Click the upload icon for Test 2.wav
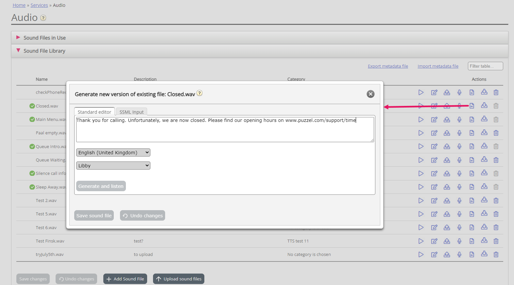This screenshot has width=514, height=285. pos(447,201)
